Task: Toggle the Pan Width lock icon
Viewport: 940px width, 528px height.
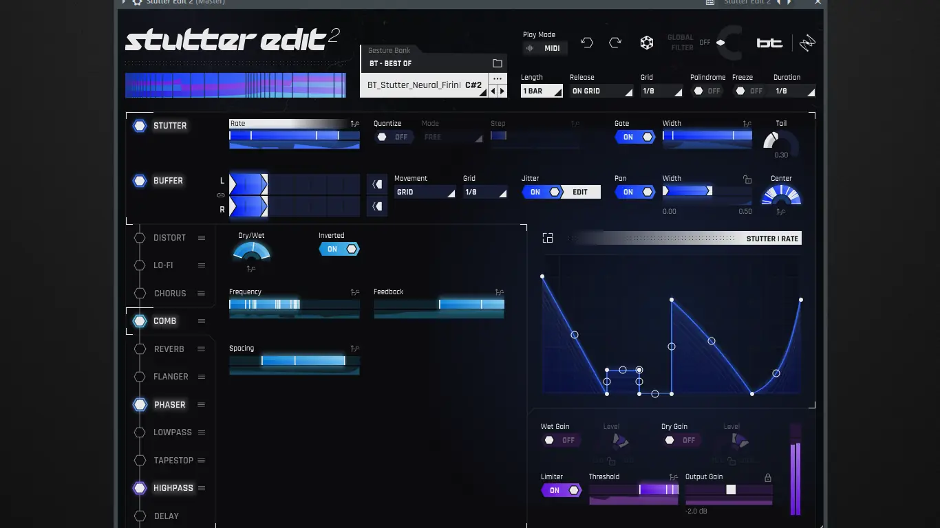Action: [x=747, y=179]
